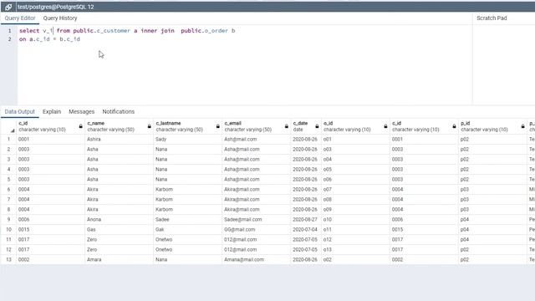The height and width of the screenshot is (301, 535).
Task: Click the cell 'o11'
Action: pyautogui.click(x=355, y=230)
